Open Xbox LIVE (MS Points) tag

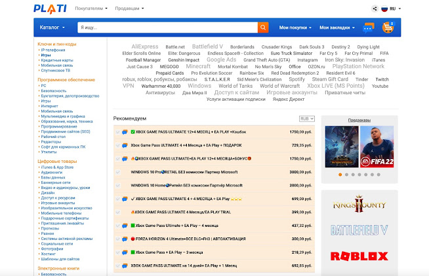coord(336,86)
